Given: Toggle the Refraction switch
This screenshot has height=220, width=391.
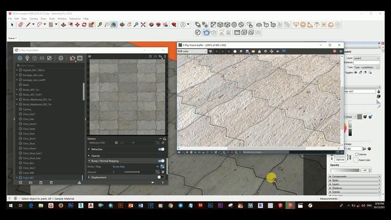Looking at the screenshot, I should (161, 149).
